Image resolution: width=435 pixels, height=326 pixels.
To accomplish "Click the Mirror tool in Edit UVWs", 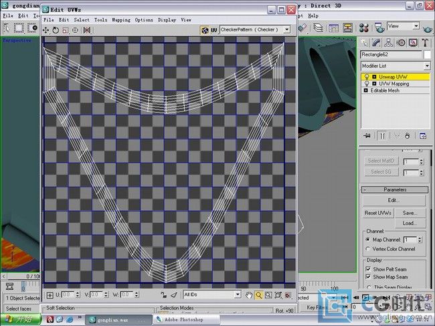I will pos(87,30).
